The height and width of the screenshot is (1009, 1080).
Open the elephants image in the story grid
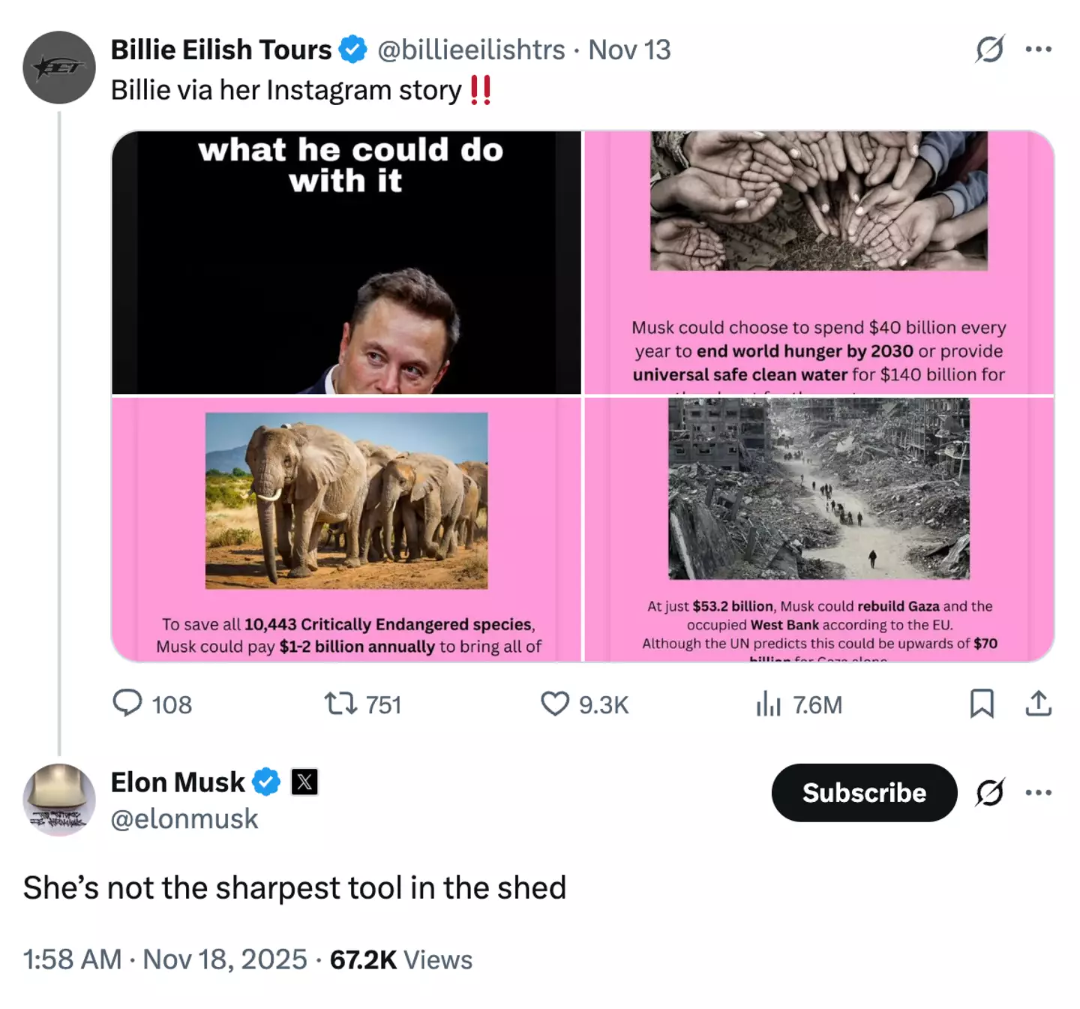pyautogui.click(x=345, y=499)
